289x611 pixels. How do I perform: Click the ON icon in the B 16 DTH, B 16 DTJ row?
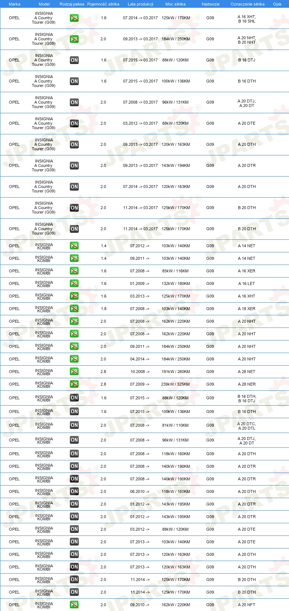[74, 398]
